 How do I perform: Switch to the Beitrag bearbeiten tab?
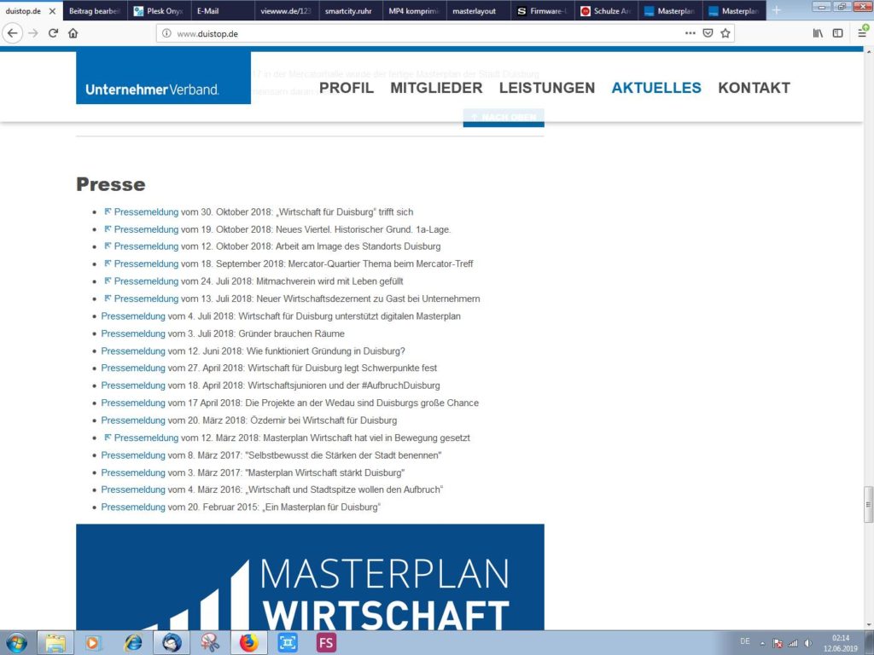96,11
